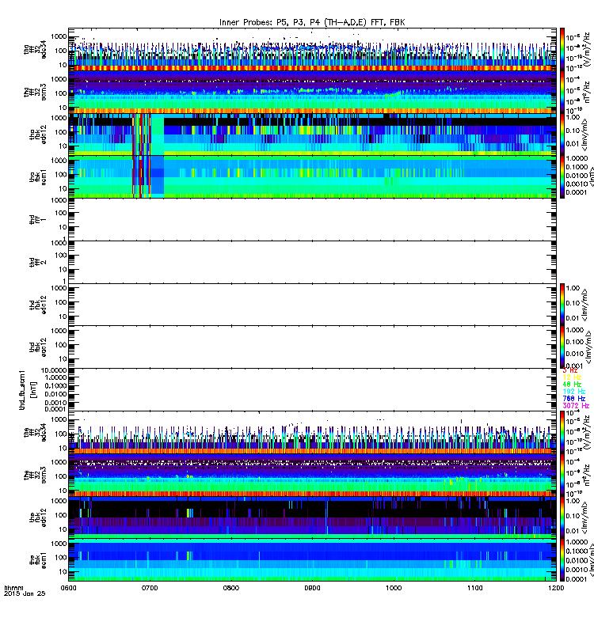This screenshot has height=633, width=594.
Task: Select the 1000 time axis label
Action: click(394, 588)
